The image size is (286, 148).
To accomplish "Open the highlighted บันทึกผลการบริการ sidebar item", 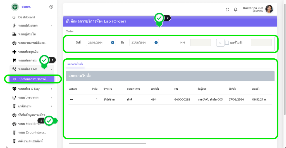I will coord(33,79).
